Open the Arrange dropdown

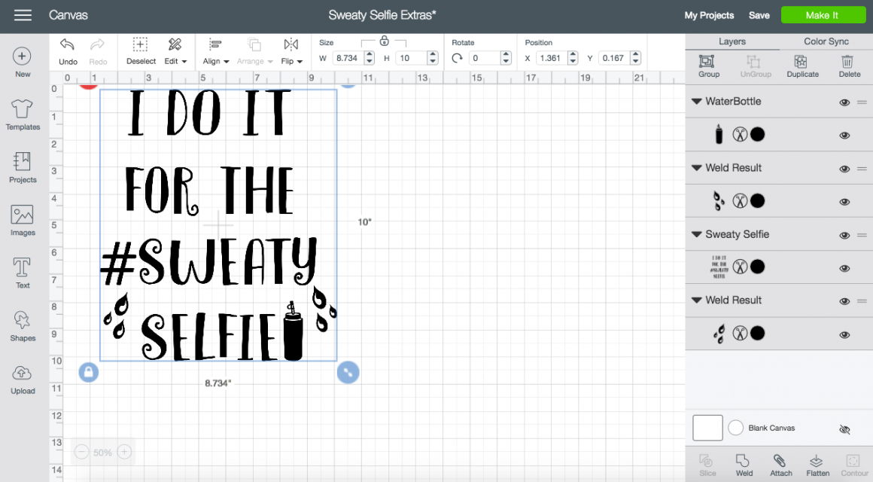click(254, 51)
